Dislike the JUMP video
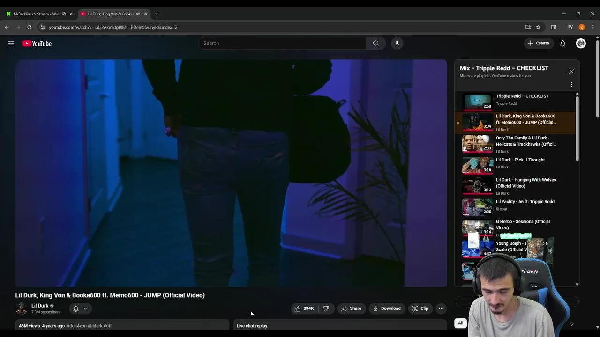This screenshot has height=337, width=600. (x=326, y=308)
